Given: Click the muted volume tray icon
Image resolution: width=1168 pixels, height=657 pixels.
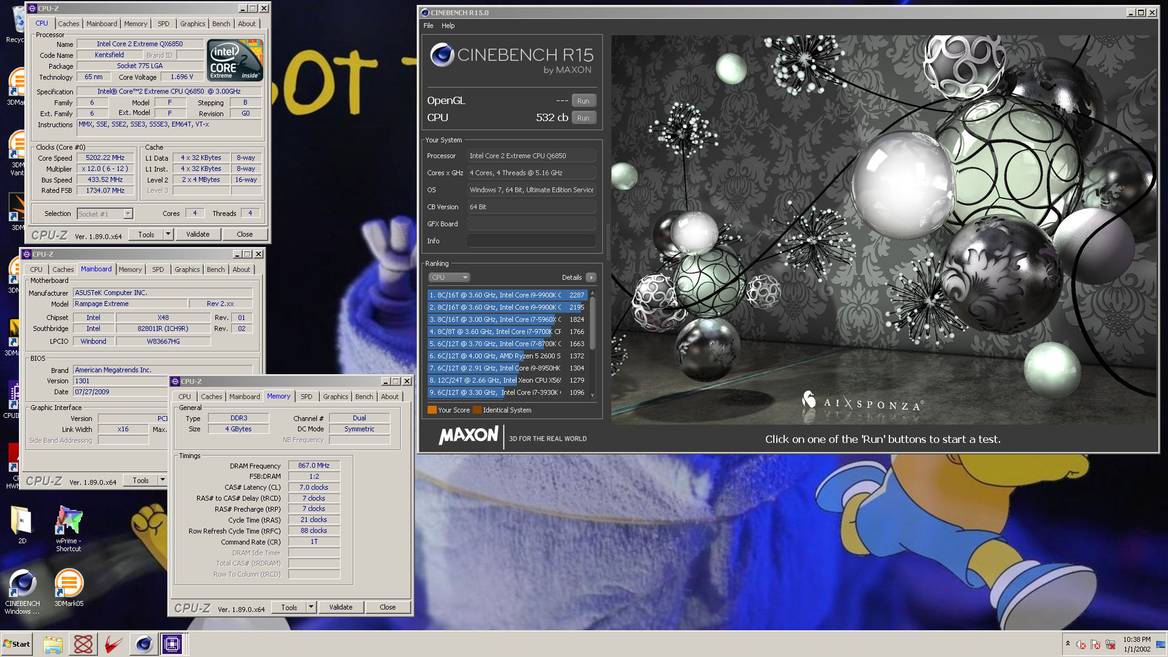Looking at the screenshot, I should (1081, 644).
